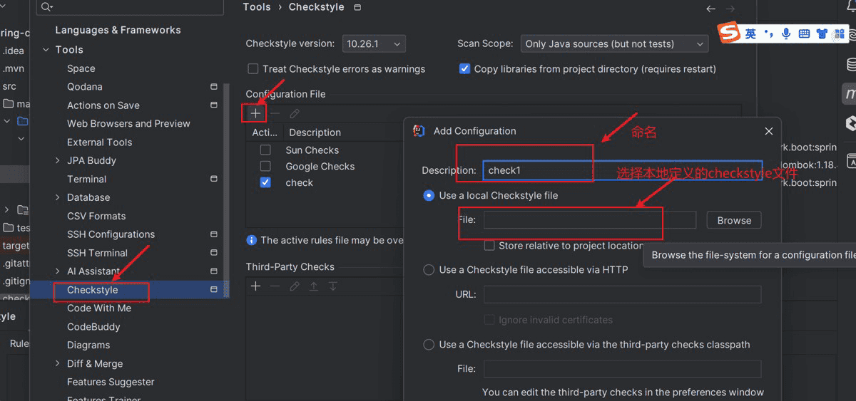Tick Store relative to project location
The image size is (856, 401).
click(x=489, y=246)
